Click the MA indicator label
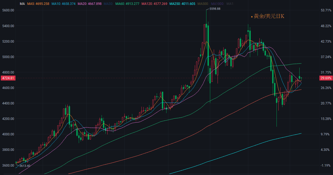Screen dimensions: 333x175 [x=23, y=4]
